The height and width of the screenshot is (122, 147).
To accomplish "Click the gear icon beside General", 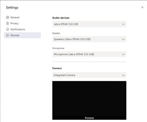I will (7, 17).
